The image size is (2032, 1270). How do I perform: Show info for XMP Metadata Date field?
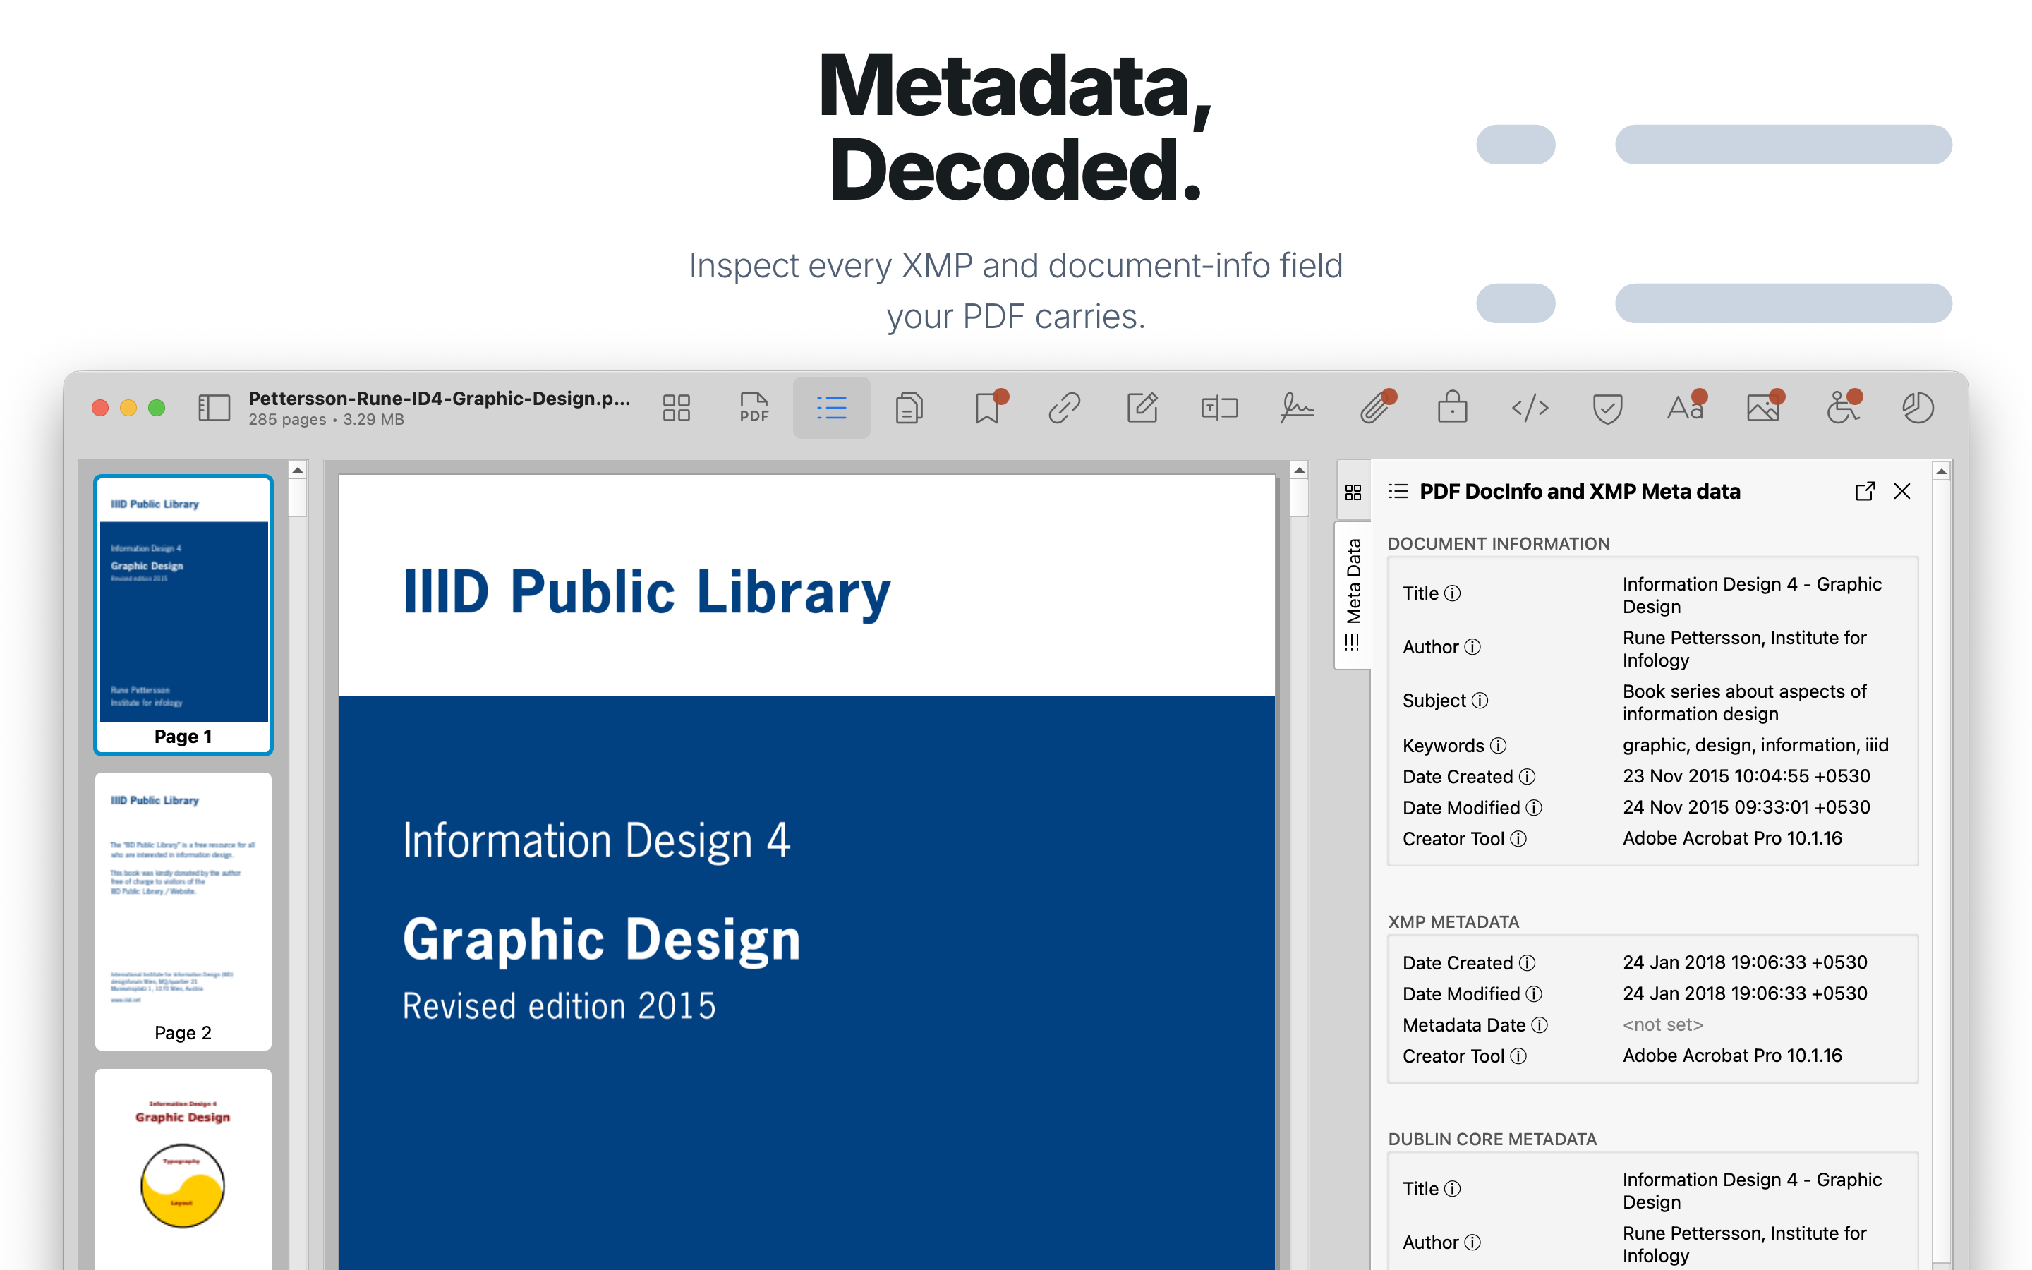point(1539,1026)
